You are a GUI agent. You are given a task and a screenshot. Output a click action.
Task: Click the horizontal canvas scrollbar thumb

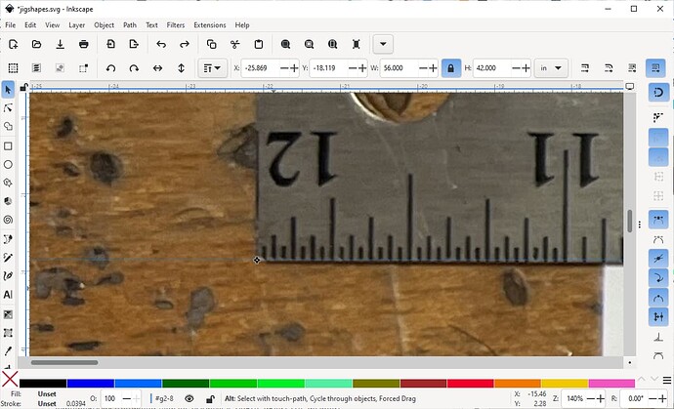point(64,362)
